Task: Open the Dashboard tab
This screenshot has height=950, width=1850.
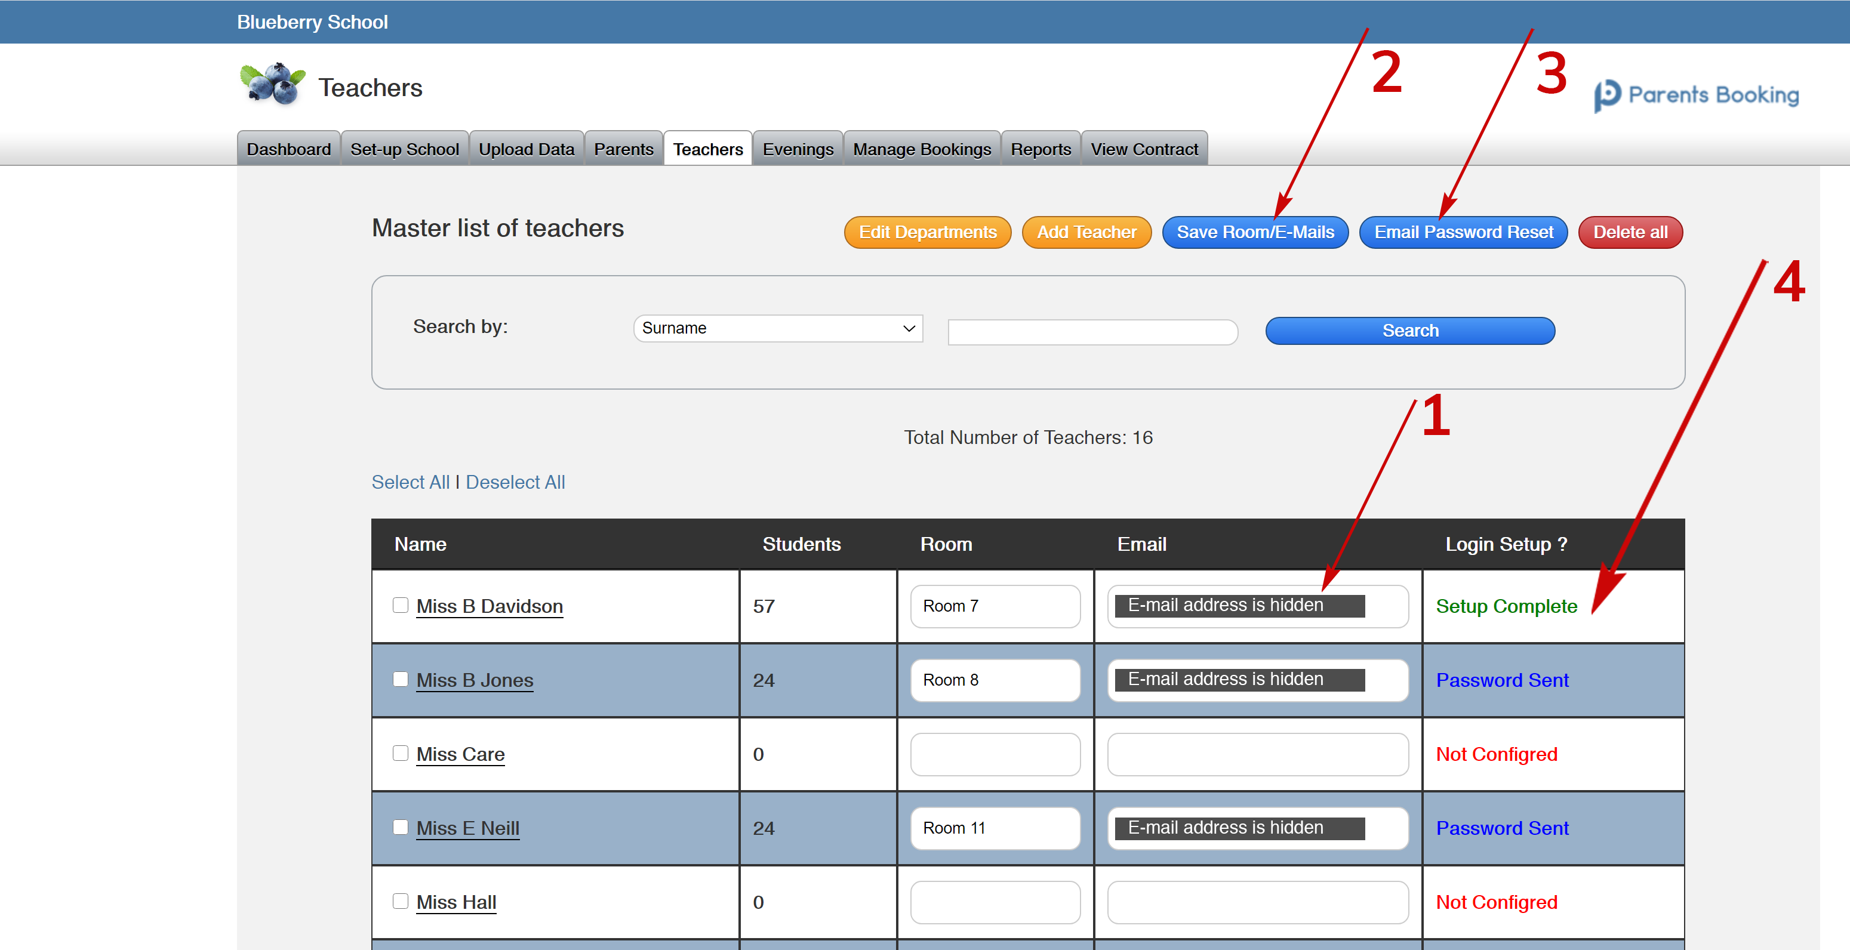Action: tap(287, 149)
